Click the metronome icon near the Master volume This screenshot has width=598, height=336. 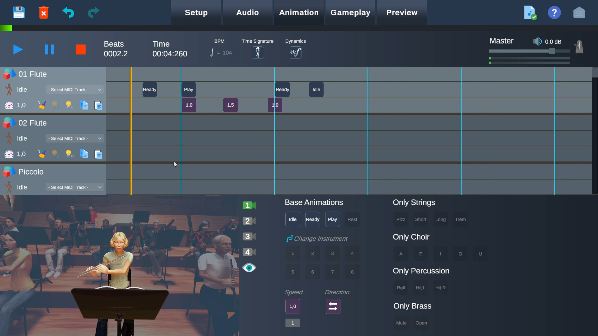(x=579, y=47)
